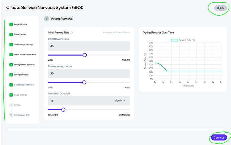Click the Transition Duration slider handle
Screen dimensions: 231x145
click(63, 110)
